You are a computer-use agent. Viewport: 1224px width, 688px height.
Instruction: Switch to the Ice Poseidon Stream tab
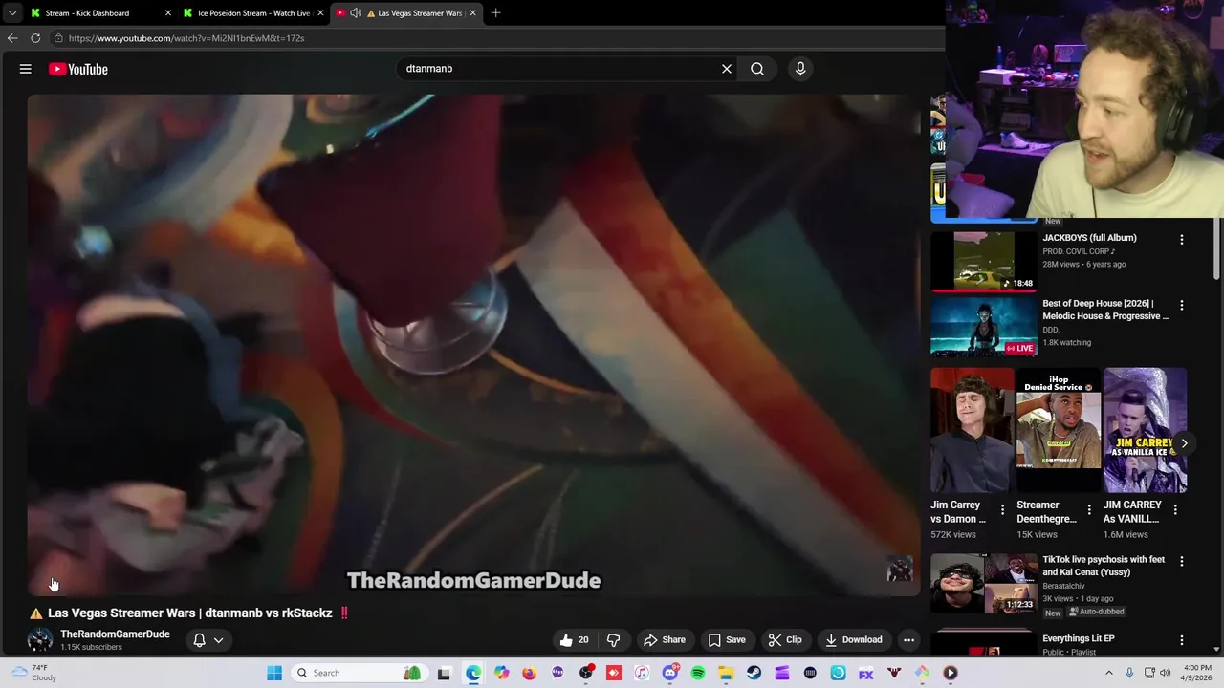point(251,13)
